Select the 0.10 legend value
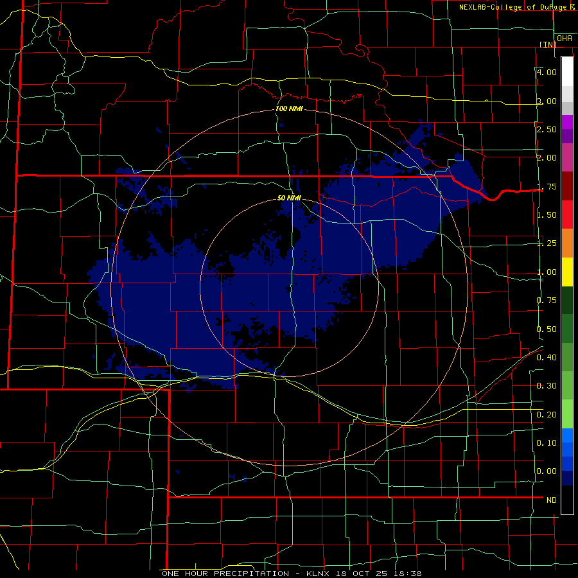The image size is (578, 578). click(547, 442)
